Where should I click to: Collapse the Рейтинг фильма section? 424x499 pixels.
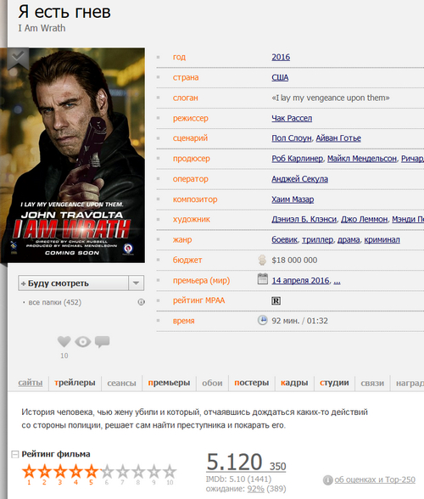15,454
